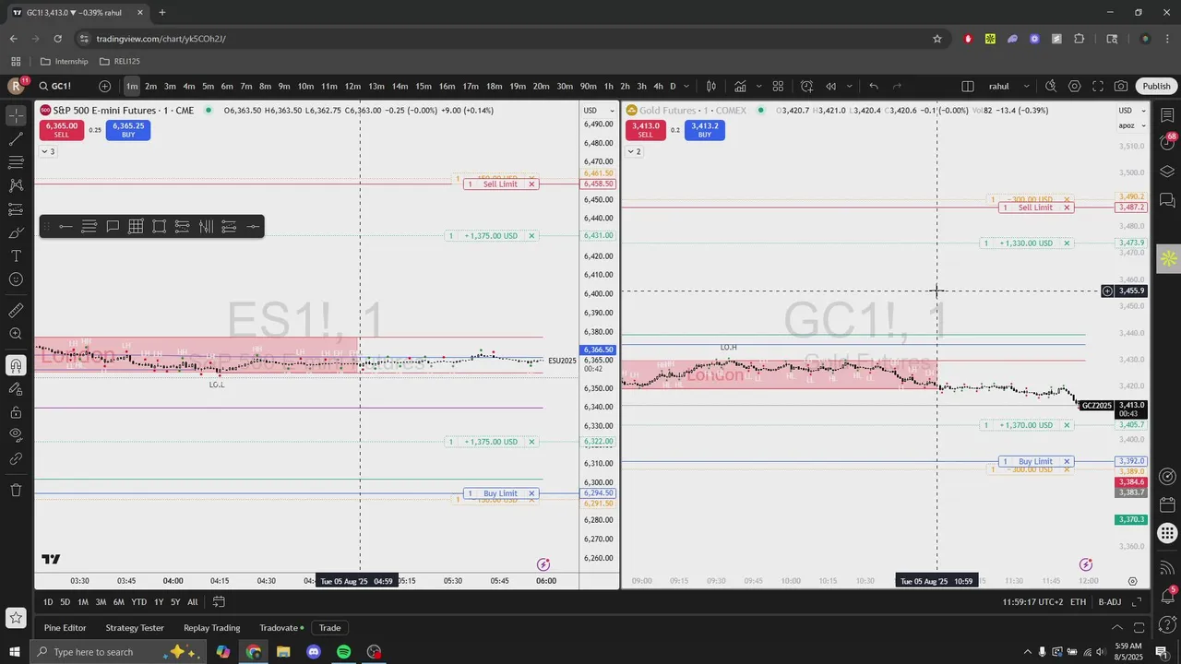Viewport: 1181px width, 664px height.
Task: Select the crosshair cursor tool
Action: [x=16, y=116]
